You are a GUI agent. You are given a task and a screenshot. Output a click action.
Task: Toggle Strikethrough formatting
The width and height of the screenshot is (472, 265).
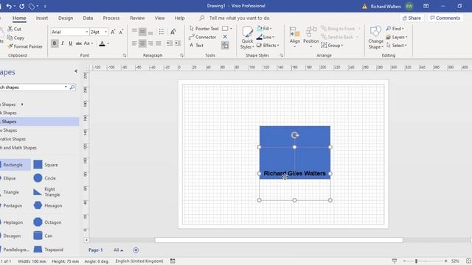[79, 43]
